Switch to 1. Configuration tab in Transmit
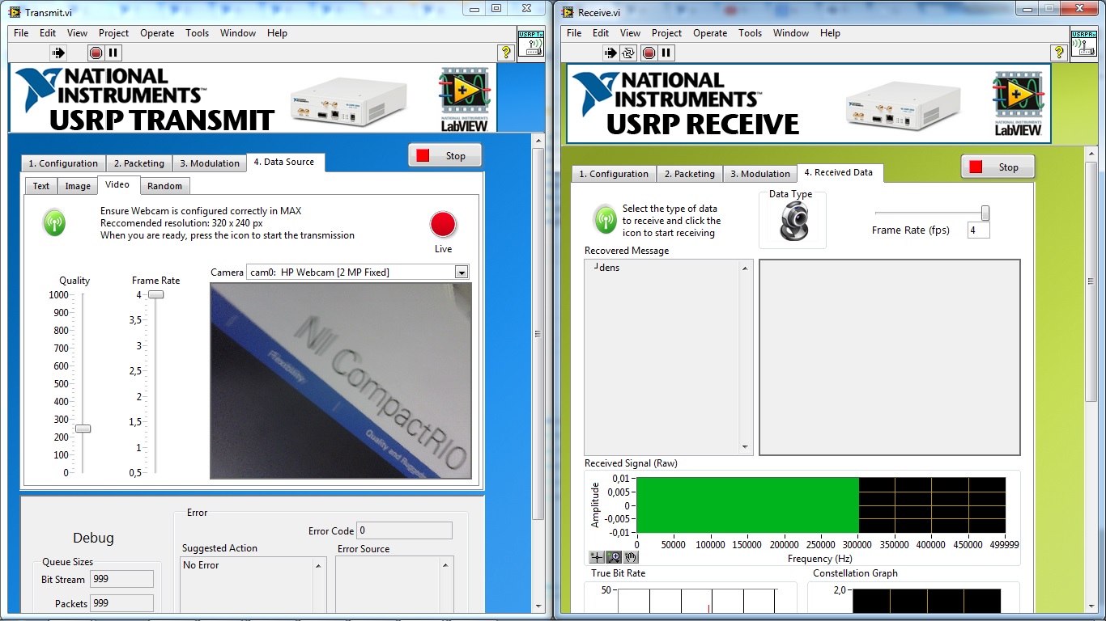1106x621 pixels. [x=63, y=163]
